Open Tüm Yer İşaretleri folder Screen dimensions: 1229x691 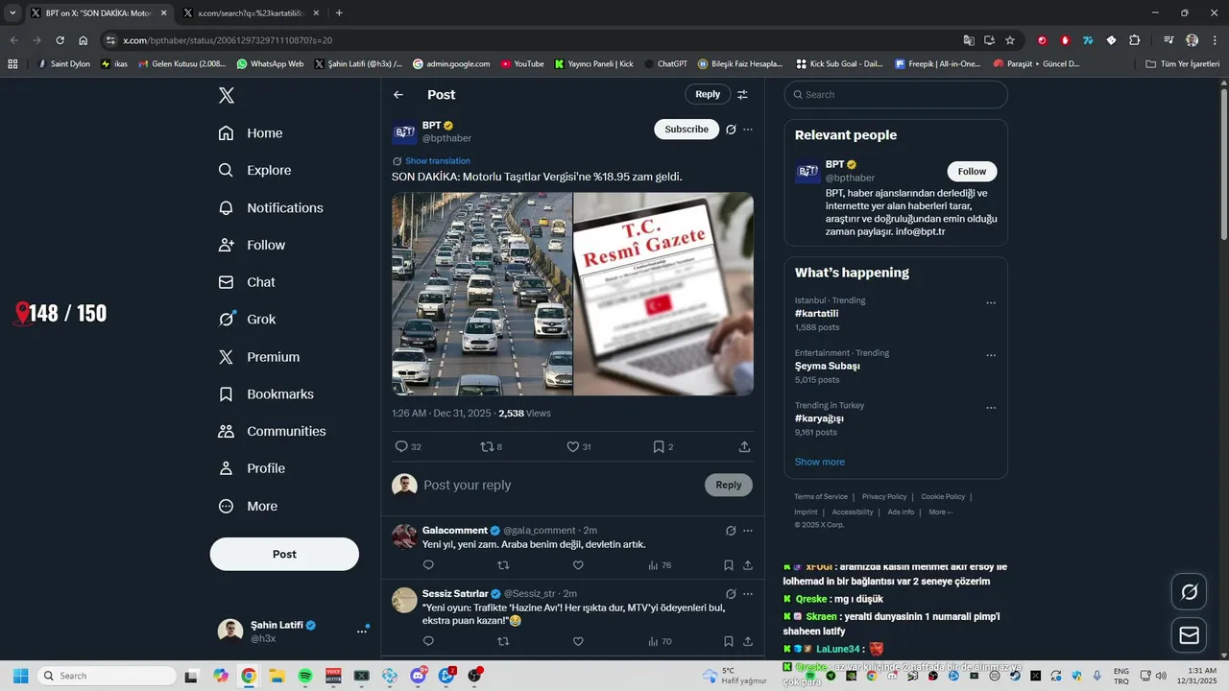(x=1183, y=64)
